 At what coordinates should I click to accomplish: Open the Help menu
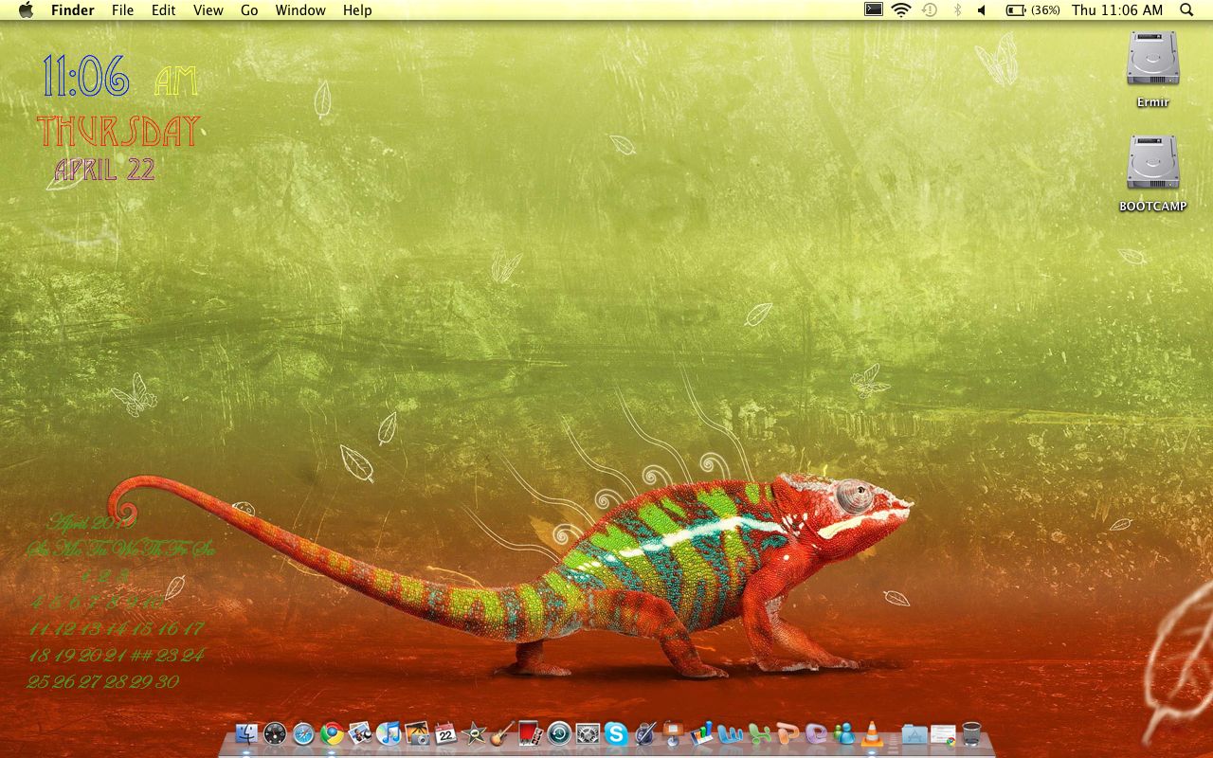(x=357, y=10)
